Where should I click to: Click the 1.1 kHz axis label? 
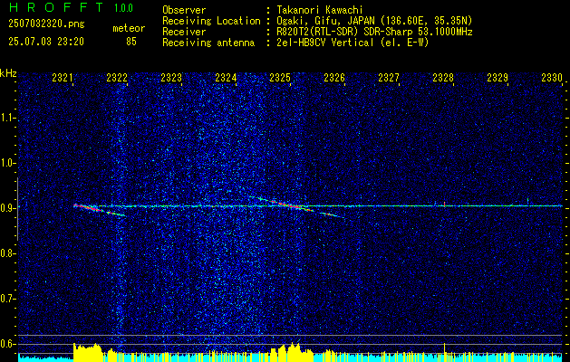tap(7, 118)
